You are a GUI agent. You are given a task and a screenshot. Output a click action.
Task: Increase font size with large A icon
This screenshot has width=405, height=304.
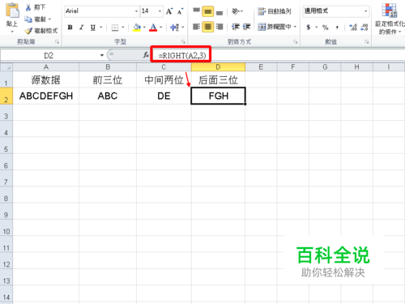point(169,11)
